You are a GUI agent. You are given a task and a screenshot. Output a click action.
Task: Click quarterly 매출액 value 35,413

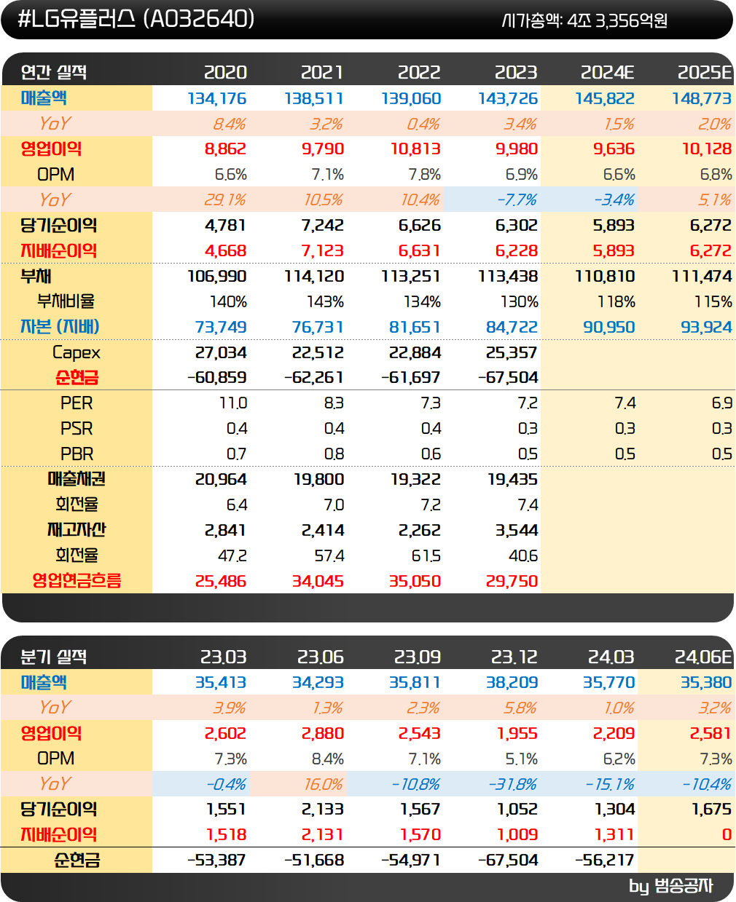[x=221, y=682]
